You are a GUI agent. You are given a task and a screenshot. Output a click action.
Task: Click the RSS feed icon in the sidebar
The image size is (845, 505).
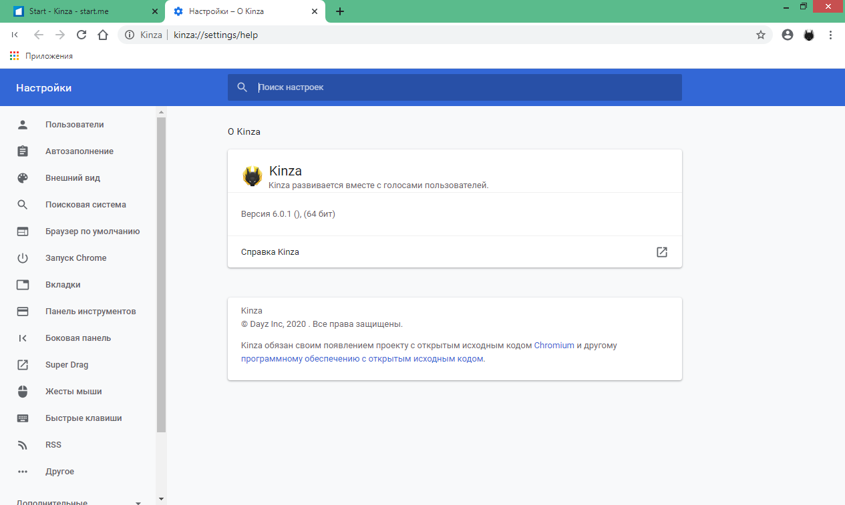click(x=23, y=445)
